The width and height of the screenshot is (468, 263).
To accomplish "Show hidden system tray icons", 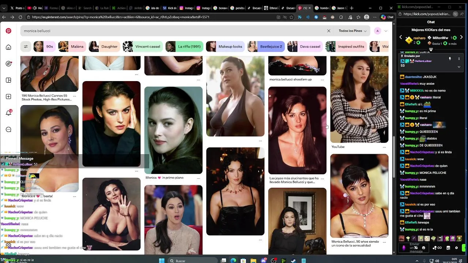I will click(x=418, y=260).
